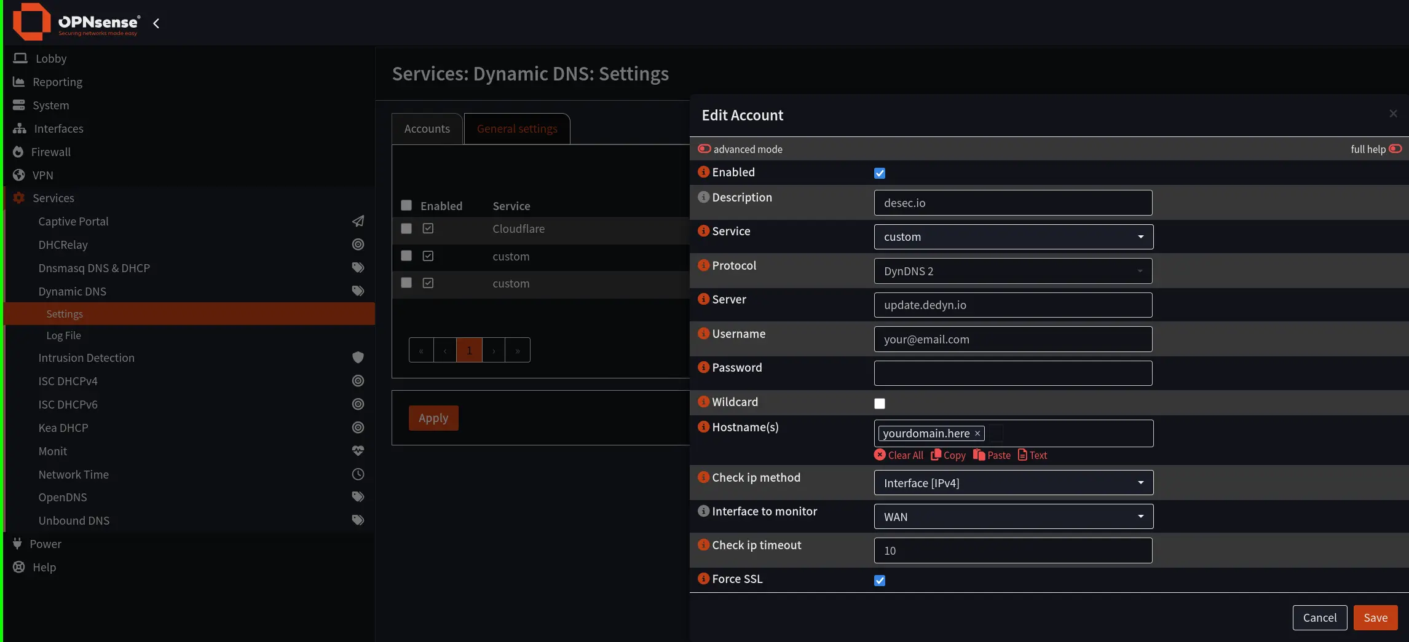Click the info icon beside Wildcard
Viewport: 1409px width, 642px height.
(x=703, y=402)
